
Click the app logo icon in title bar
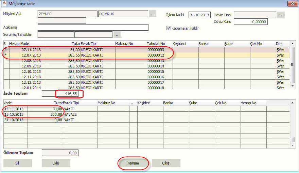click(x=4, y=3)
